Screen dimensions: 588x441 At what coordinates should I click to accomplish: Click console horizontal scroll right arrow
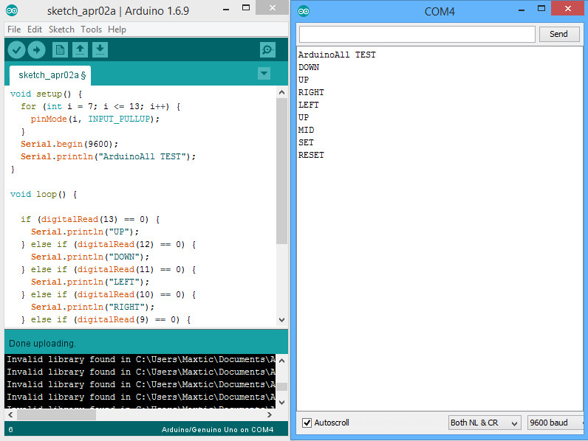click(269, 414)
